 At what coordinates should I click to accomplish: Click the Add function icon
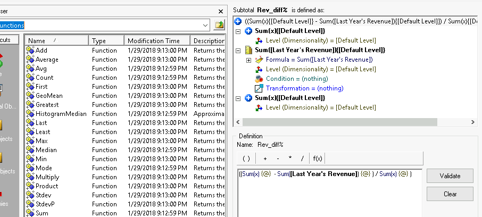click(x=30, y=50)
